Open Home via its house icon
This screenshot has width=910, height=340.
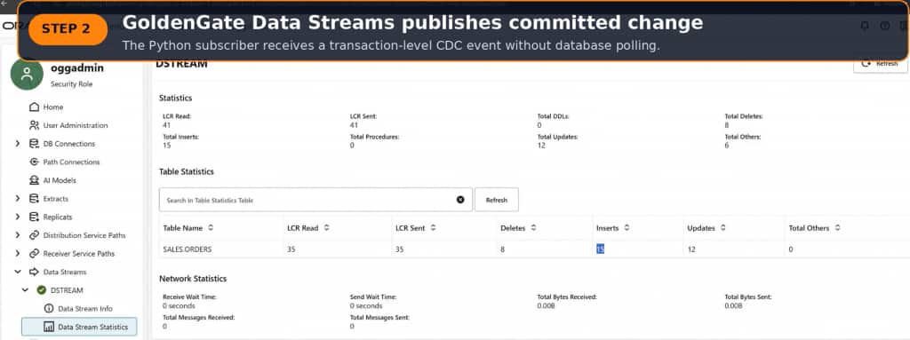pos(35,107)
